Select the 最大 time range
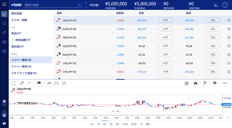Viewport: 232px width, 128px height. tap(148, 124)
